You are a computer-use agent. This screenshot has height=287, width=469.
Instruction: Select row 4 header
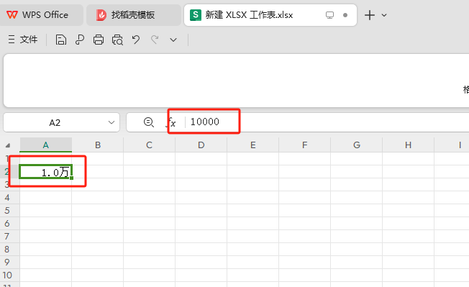point(9,198)
